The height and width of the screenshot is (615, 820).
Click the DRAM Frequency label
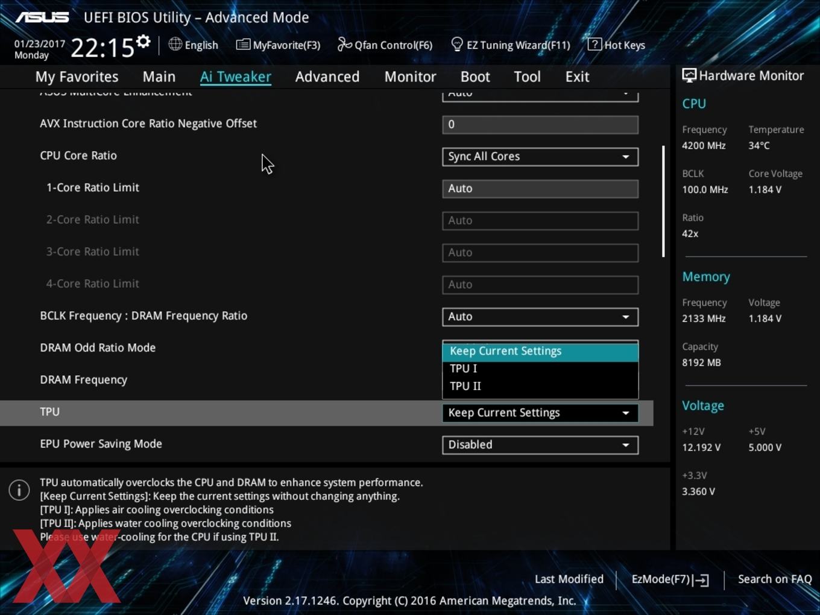84,380
